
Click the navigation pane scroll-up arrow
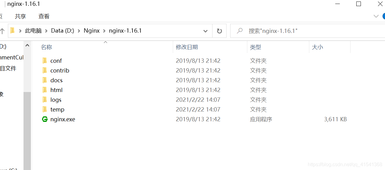(27, 46)
